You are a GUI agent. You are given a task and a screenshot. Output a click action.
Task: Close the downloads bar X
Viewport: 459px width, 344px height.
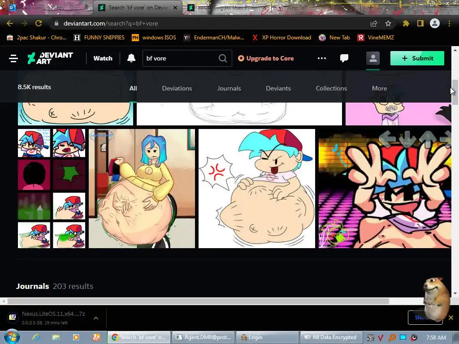[x=451, y=318]
